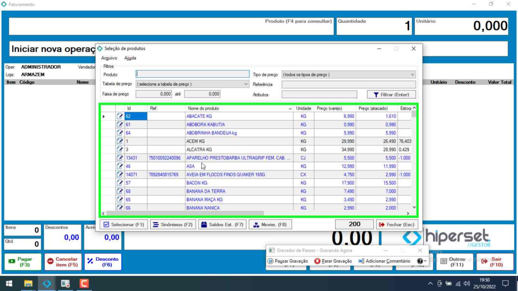Open the Arquivo menu
Viewport: 518px width, 291px height.
click(x=109, y=58)
